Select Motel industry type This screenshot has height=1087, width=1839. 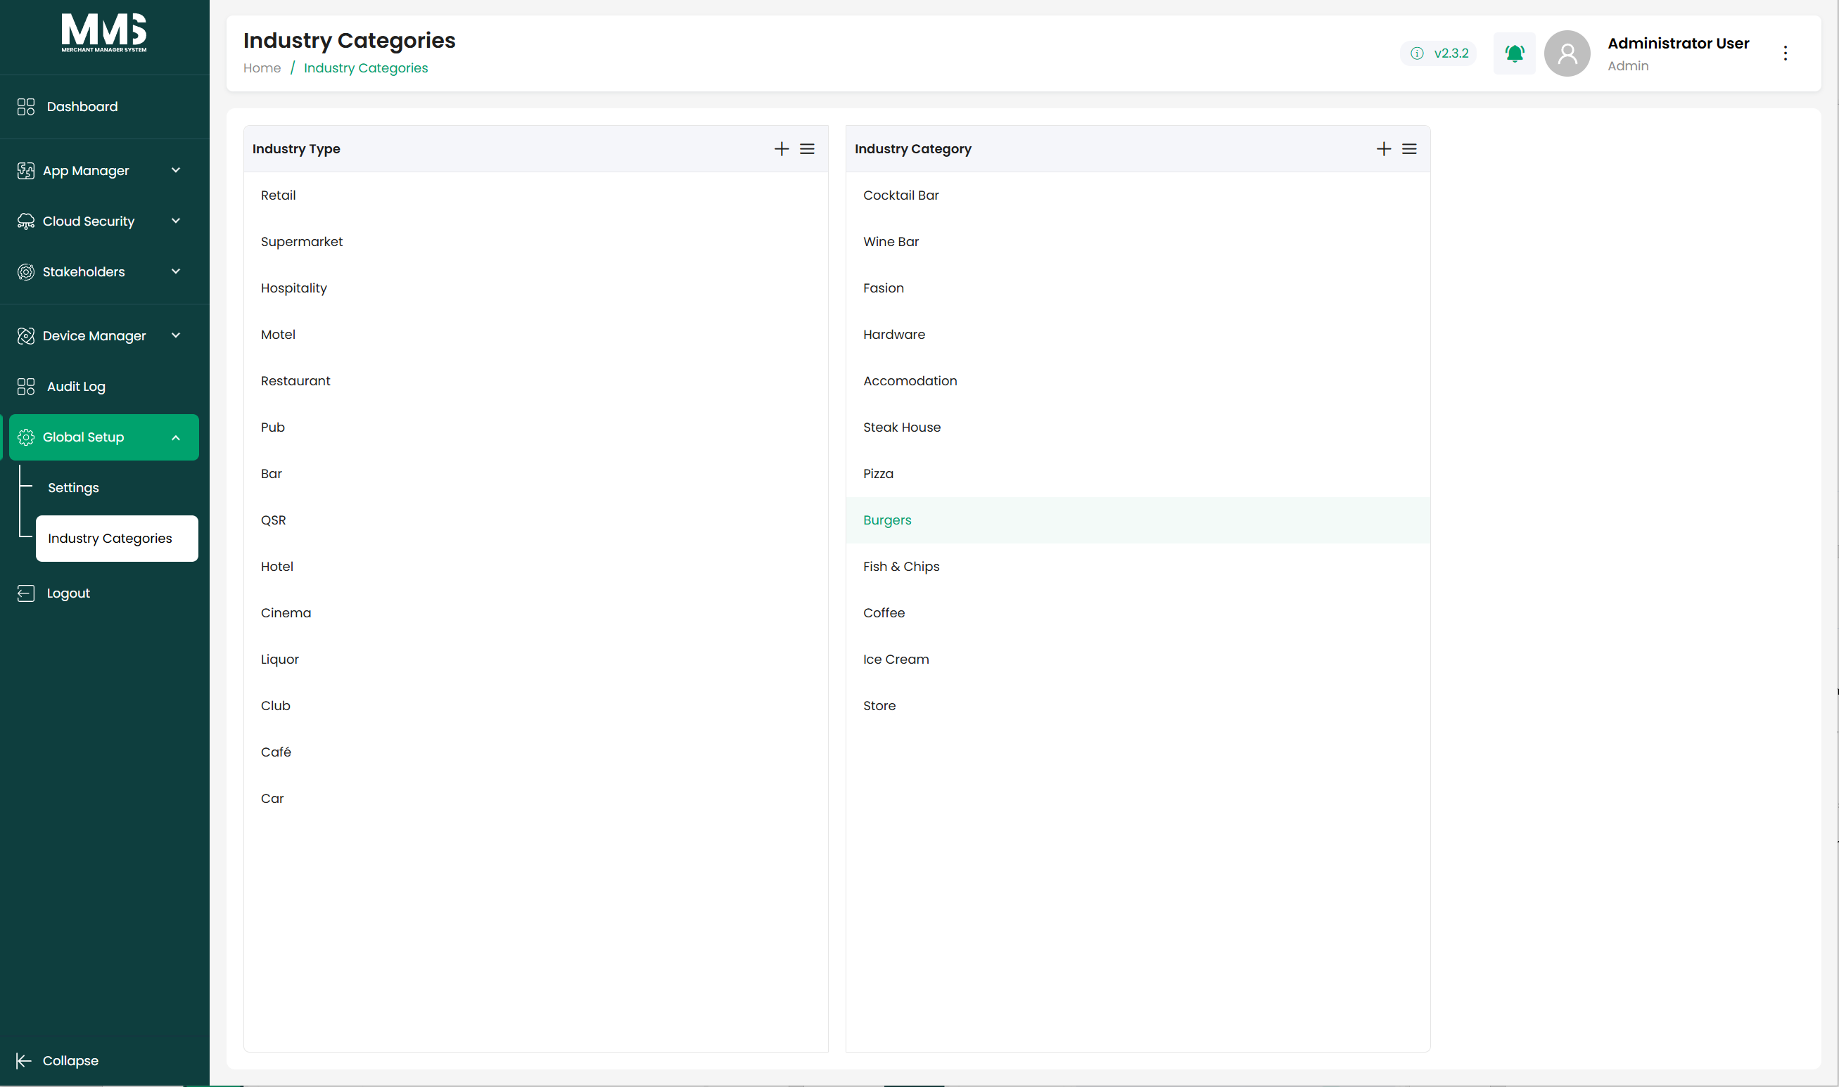[x=535, y=335]
